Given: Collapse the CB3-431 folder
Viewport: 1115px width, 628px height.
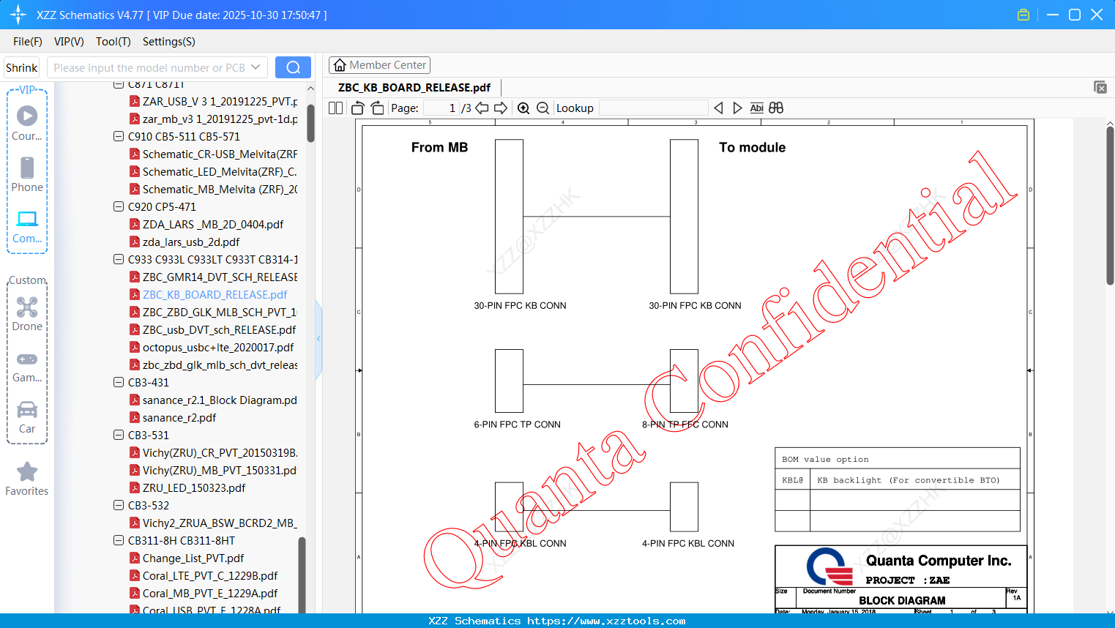Looking at the screenshot, I should click(119, 382).
